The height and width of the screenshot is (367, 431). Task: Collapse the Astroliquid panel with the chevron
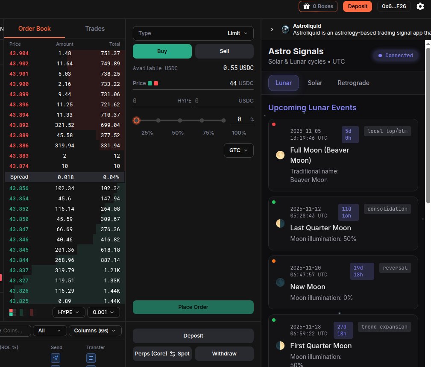272,29
